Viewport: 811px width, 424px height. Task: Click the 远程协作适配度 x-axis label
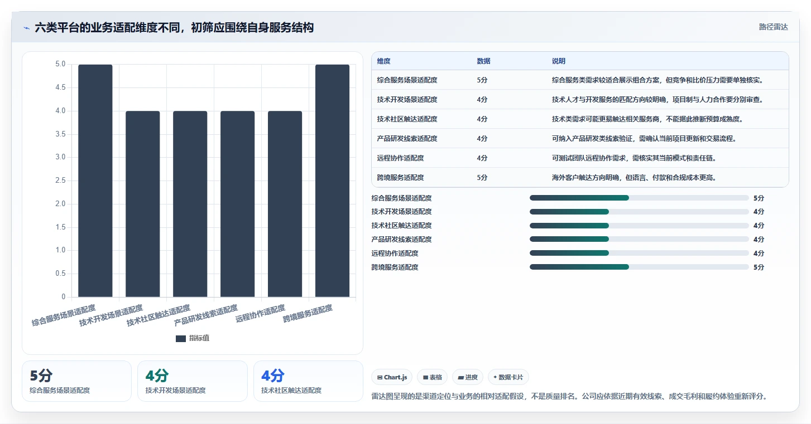click(261, 314)
